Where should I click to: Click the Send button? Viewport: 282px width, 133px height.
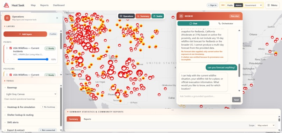tap(236, 100)
